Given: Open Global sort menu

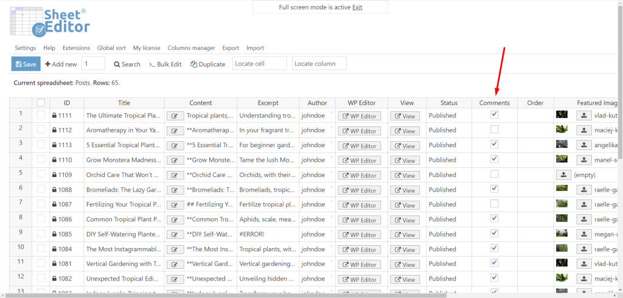Looking at the screenshot, I should 111,47.
